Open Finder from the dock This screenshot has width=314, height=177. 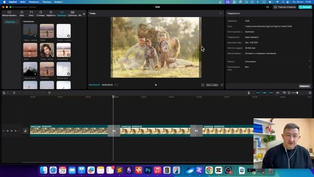tap(44, 170)
